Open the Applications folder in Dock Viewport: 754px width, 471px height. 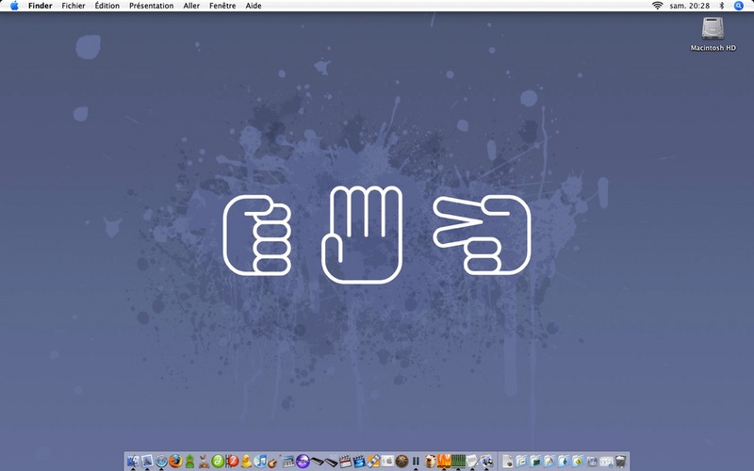click(x=549, y=462)
